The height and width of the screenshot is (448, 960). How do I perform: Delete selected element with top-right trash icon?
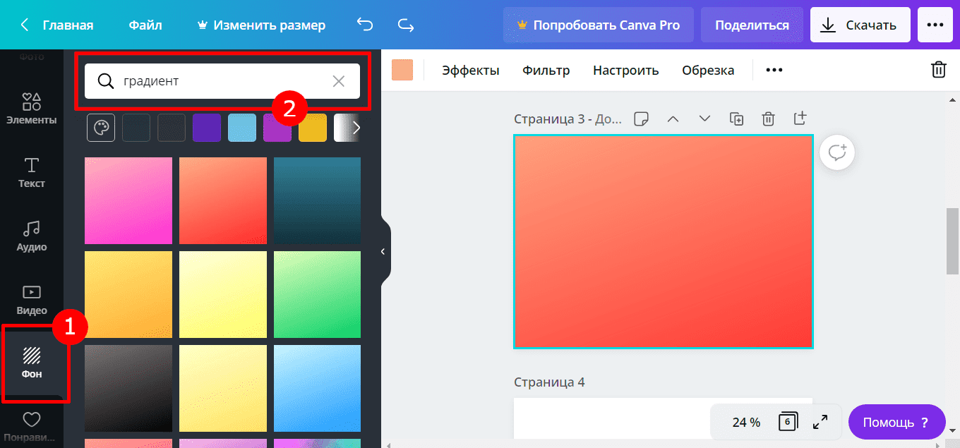pyautogui.click(x=938, y=70)
